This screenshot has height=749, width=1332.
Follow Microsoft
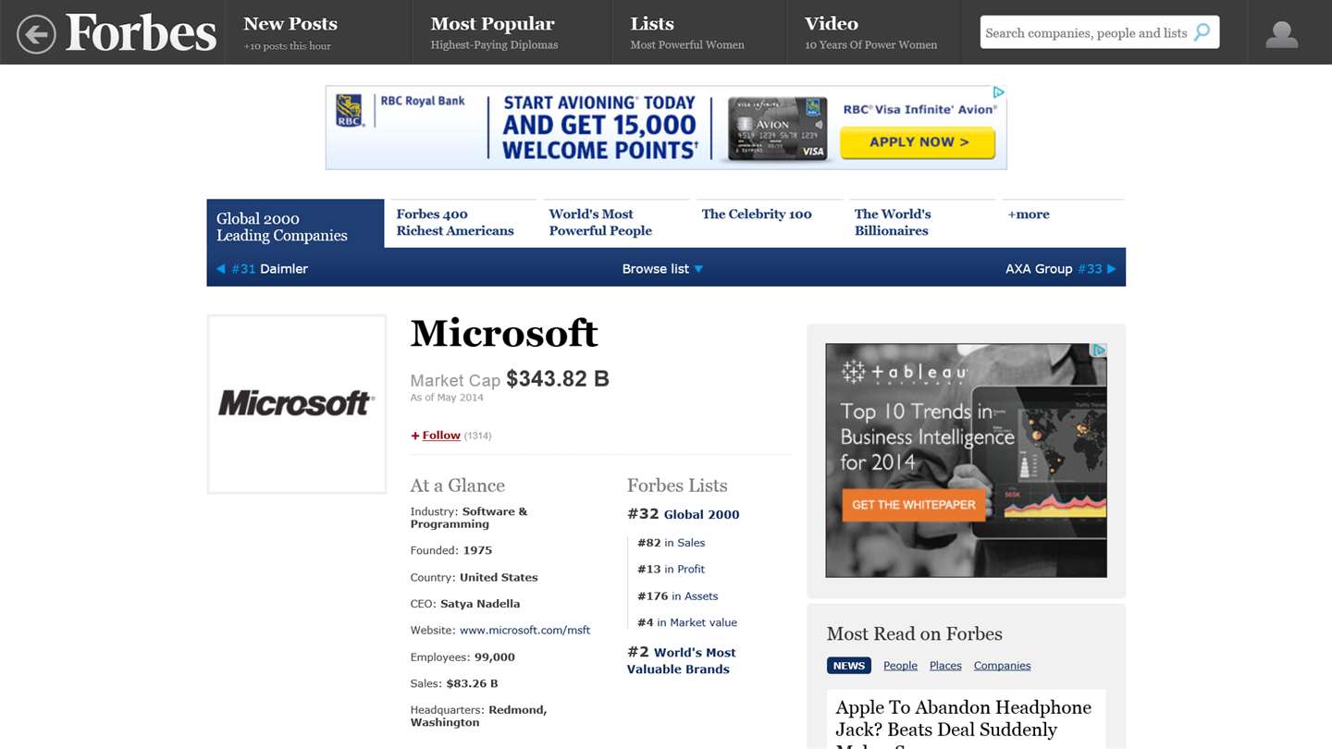coord(441,436)
